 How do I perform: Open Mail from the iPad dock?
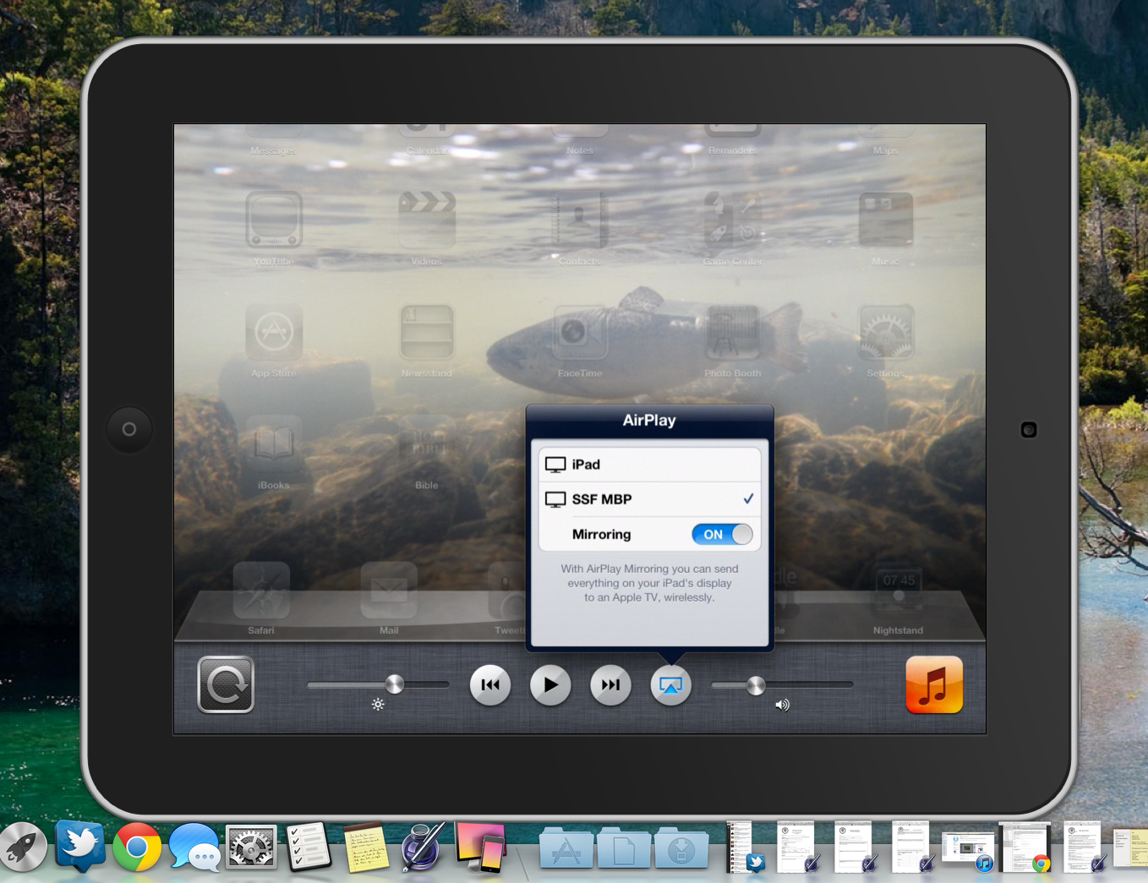coord(389,590)
